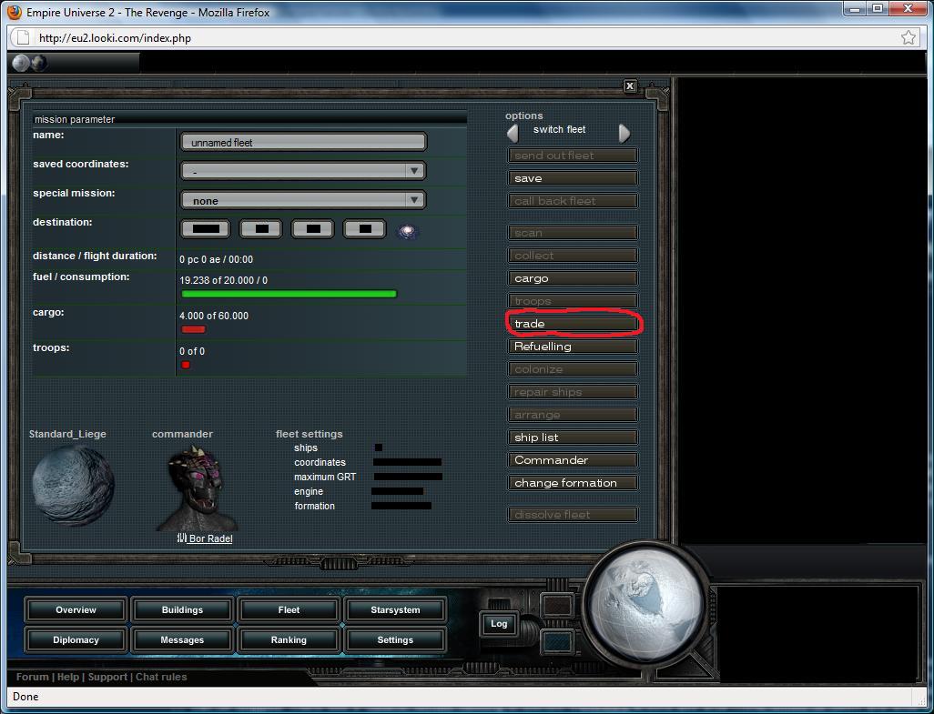Click the trade button
The height and width of the screenshot is (714, 934).
click(x=573, y=324)
